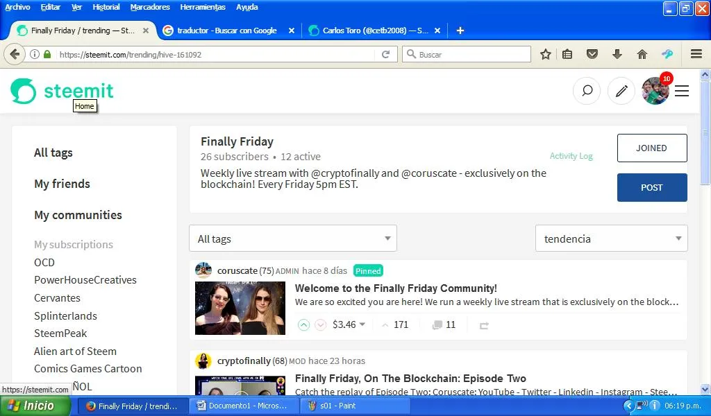Image resolution: width=711 pixels, height=416 pixels.
Task: Open the Archivo menu
Action: (x=17, y=7)
